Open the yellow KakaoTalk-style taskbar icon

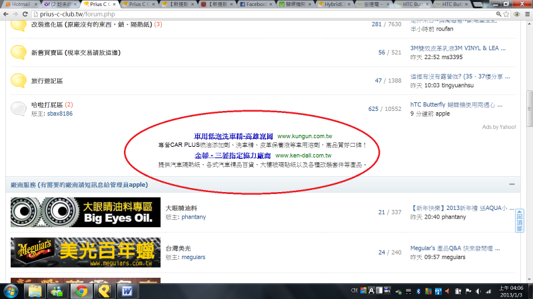[x=104, y=291]
